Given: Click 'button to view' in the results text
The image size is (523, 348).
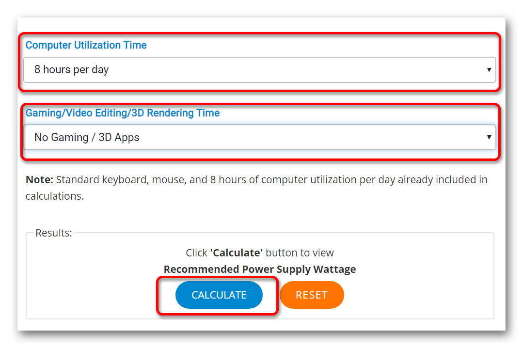Looking at the screenshot, I should point(300,253).
